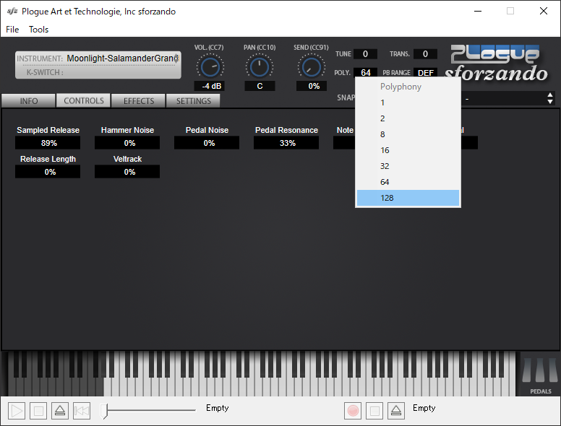Click the Hammer Noise 0% value
Screen dimensions: 561x426
tap(127, 143)
